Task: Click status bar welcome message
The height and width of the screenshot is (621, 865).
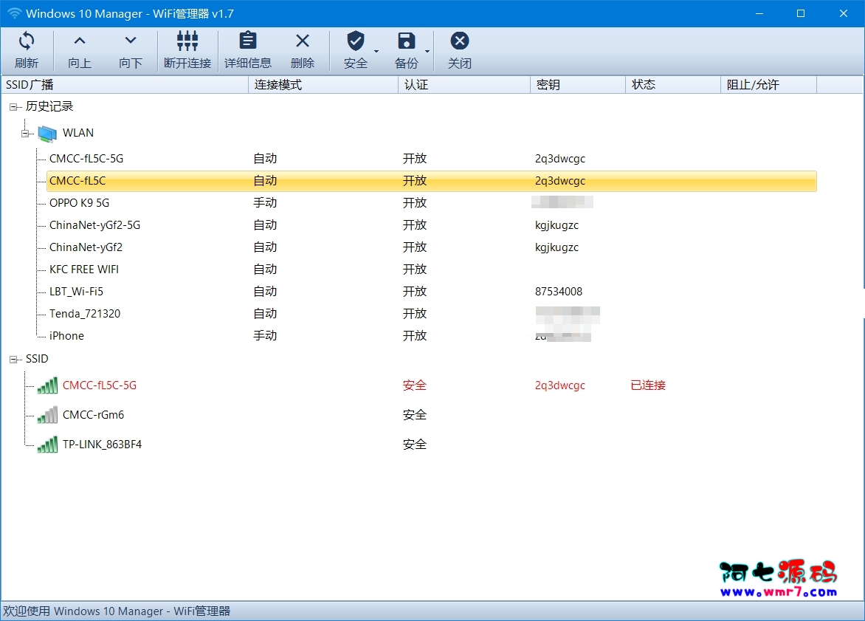Action: tap(117, 611)
